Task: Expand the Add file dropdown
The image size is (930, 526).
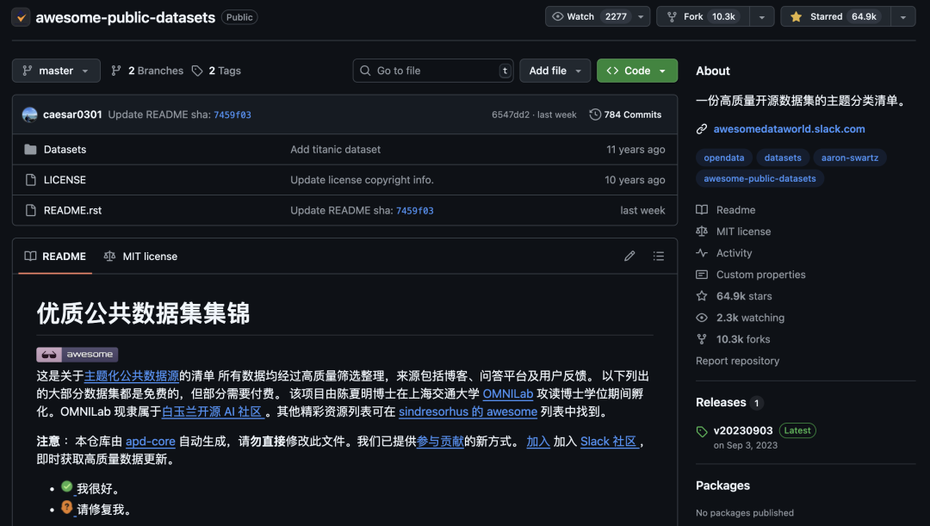Action: click(x=555, y=71)
